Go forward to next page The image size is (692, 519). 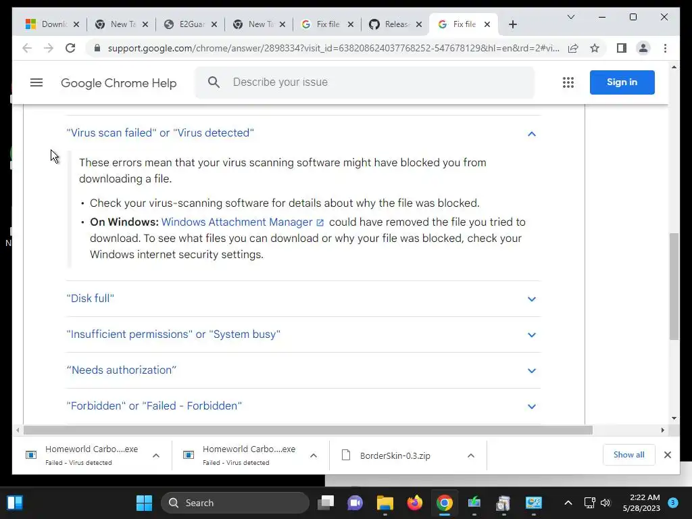pos(49,48)
